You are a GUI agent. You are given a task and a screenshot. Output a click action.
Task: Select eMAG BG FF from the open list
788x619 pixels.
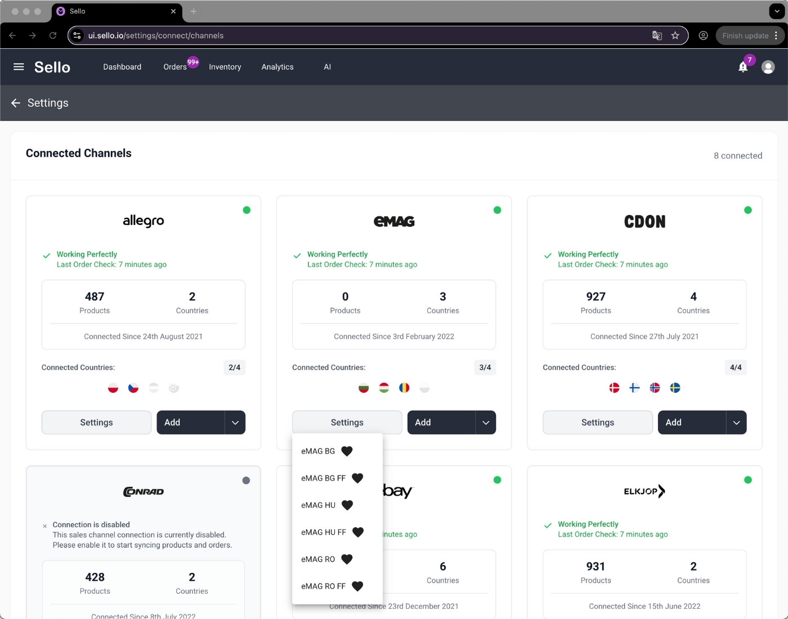[x=324, y=478]
